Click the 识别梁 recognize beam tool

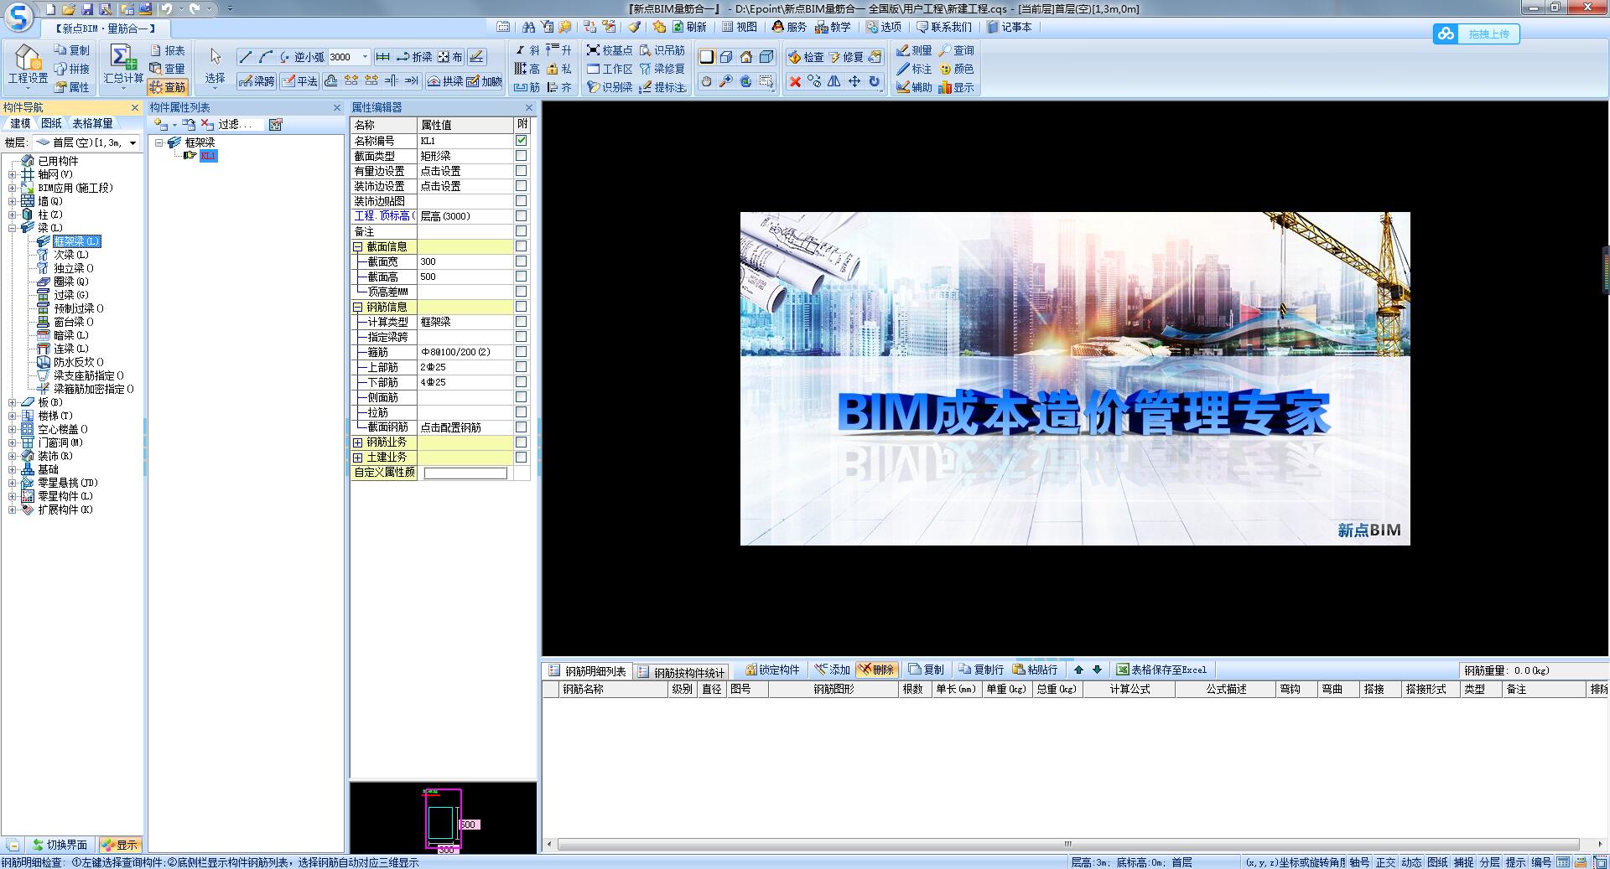coord(610,87)
